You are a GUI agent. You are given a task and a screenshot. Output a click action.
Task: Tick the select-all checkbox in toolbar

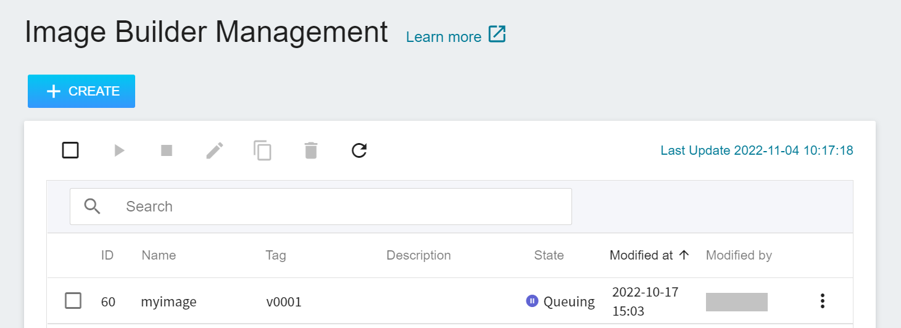pyautogui.click(x=70, y=150)
